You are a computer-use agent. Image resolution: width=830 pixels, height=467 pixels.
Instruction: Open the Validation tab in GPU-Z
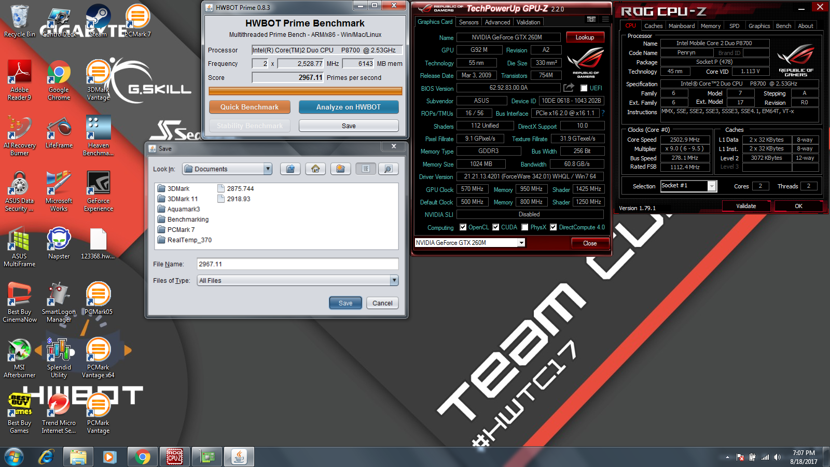tap(528, 22)
